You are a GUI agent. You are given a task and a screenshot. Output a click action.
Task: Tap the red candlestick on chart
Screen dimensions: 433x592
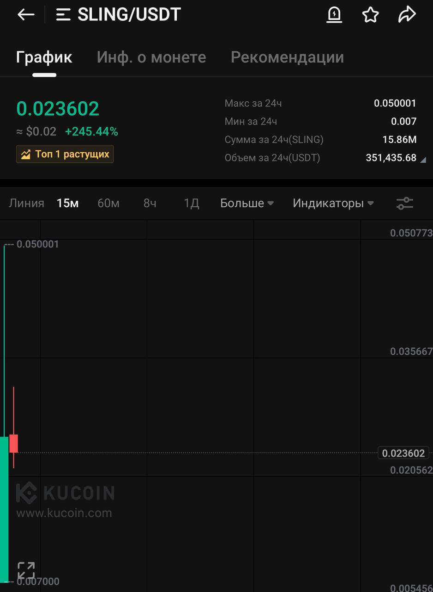pos(14,443)
